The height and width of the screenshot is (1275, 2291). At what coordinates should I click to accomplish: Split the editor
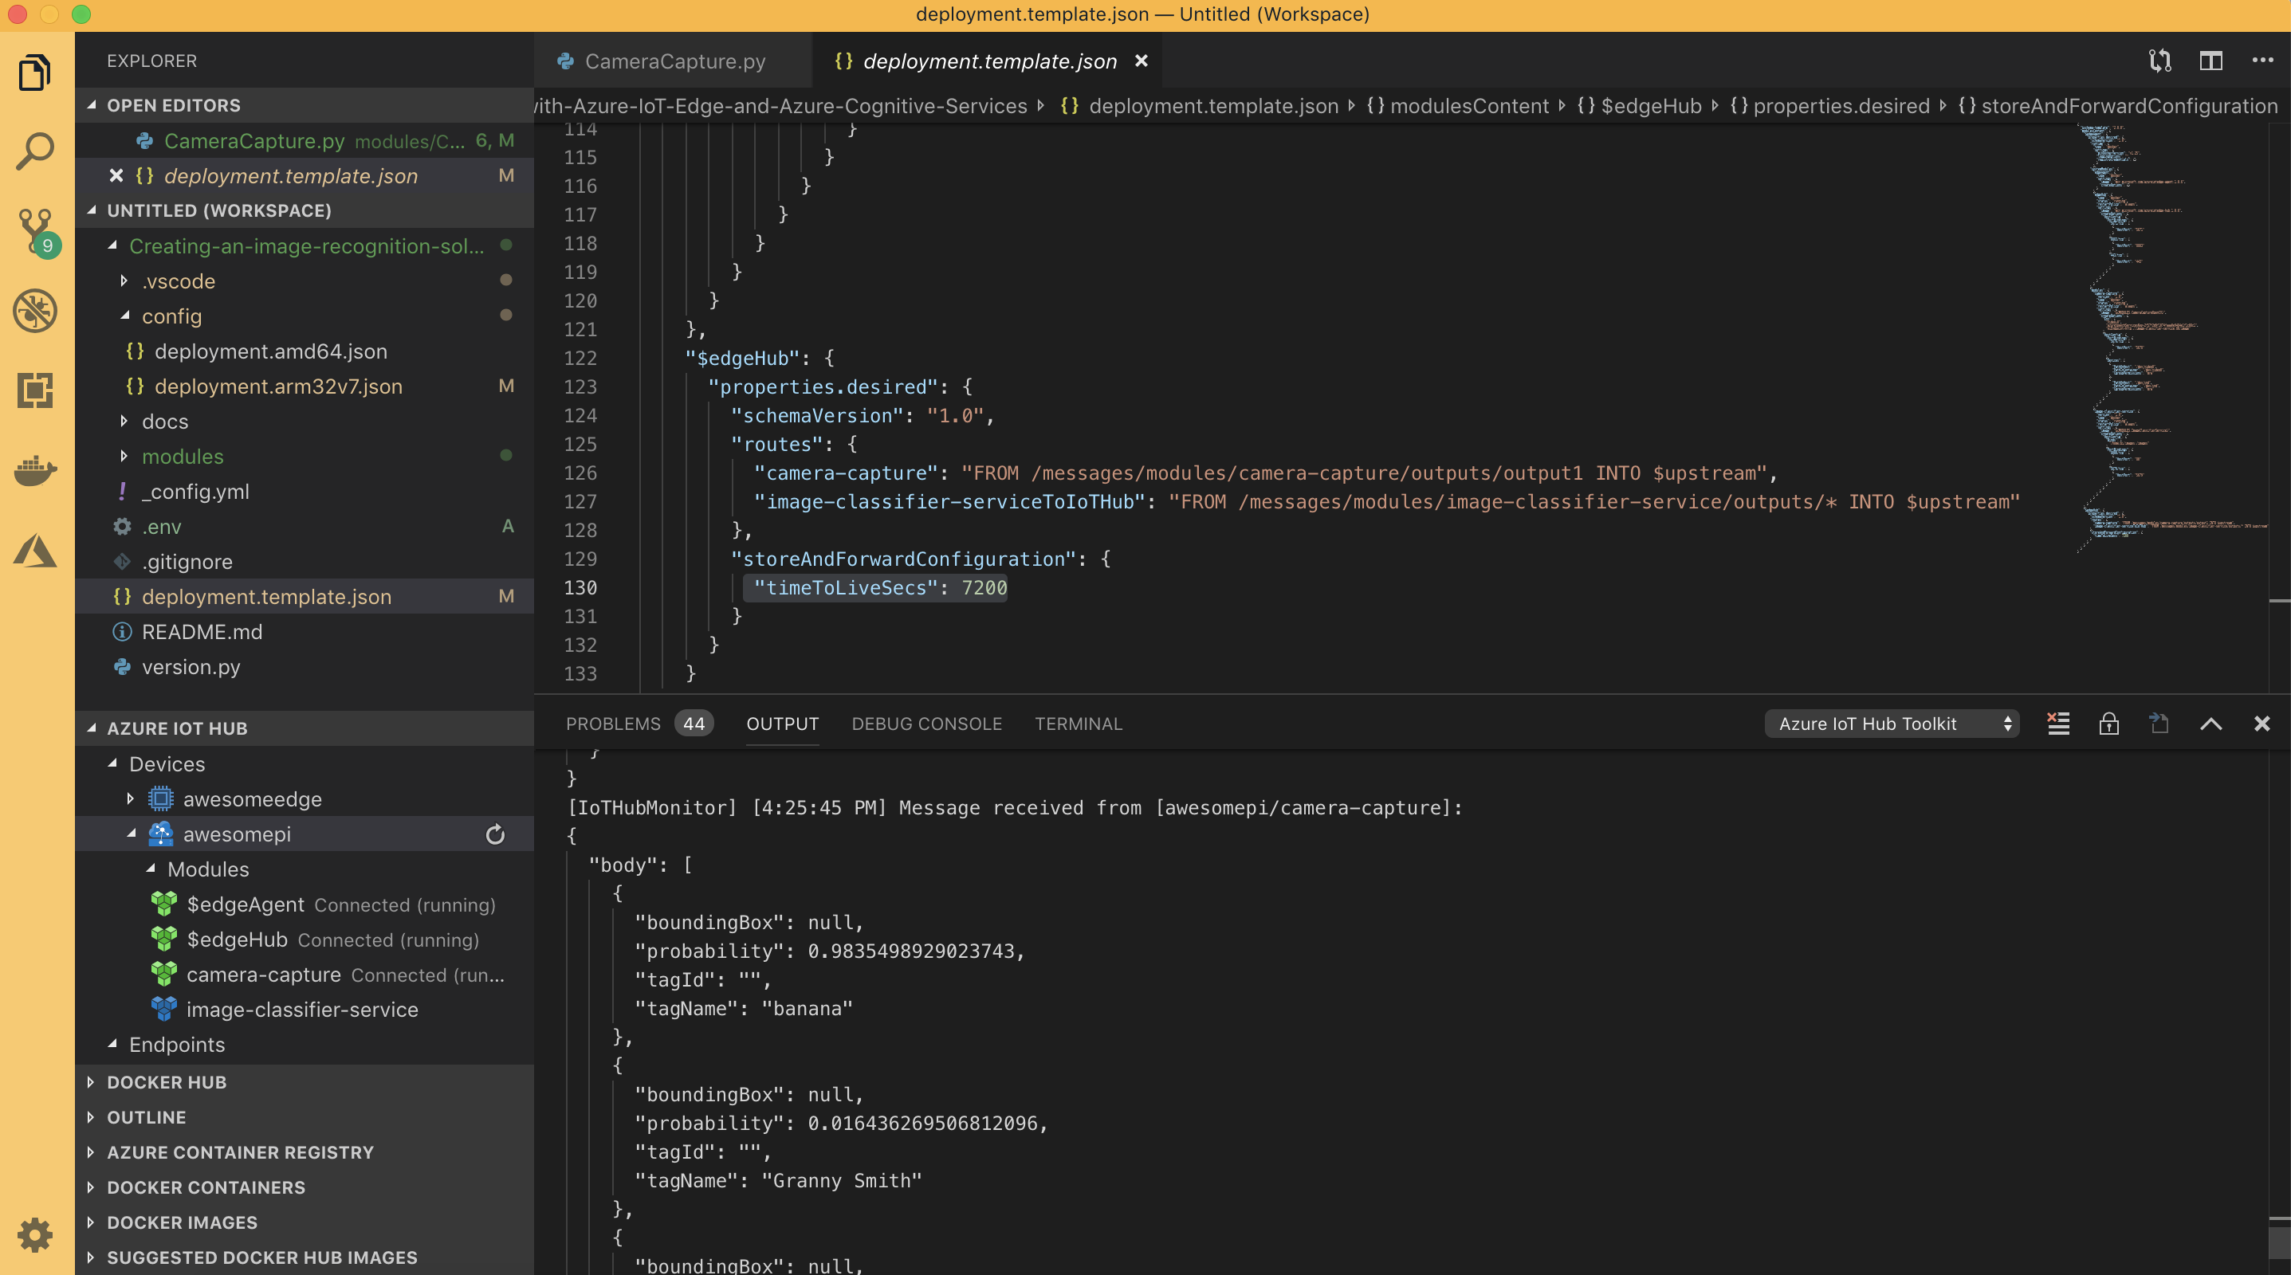[x=2211, y=61]
